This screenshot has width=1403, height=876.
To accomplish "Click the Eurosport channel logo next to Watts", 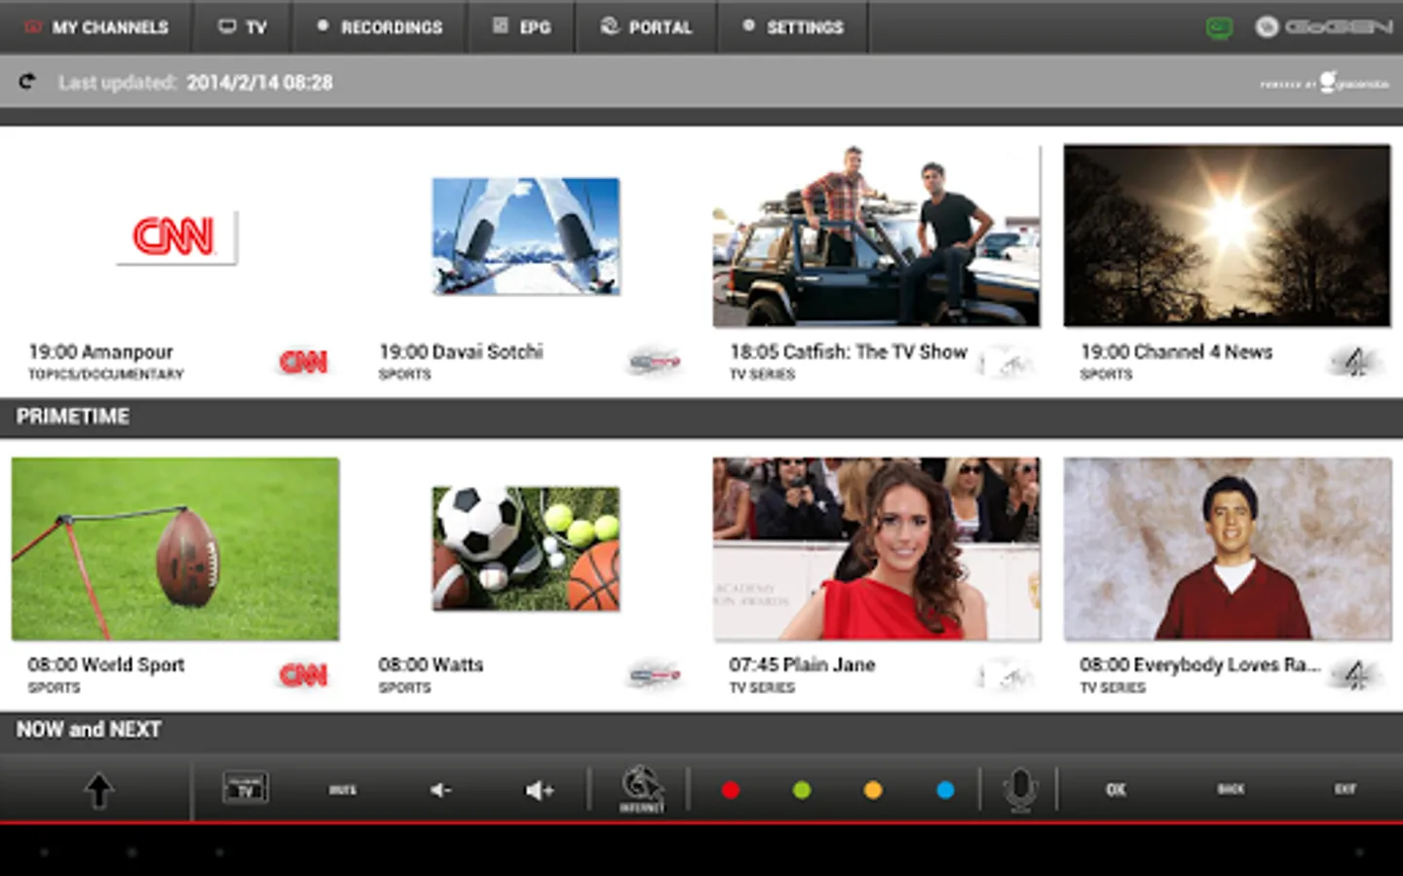I will tap(654, 675).
